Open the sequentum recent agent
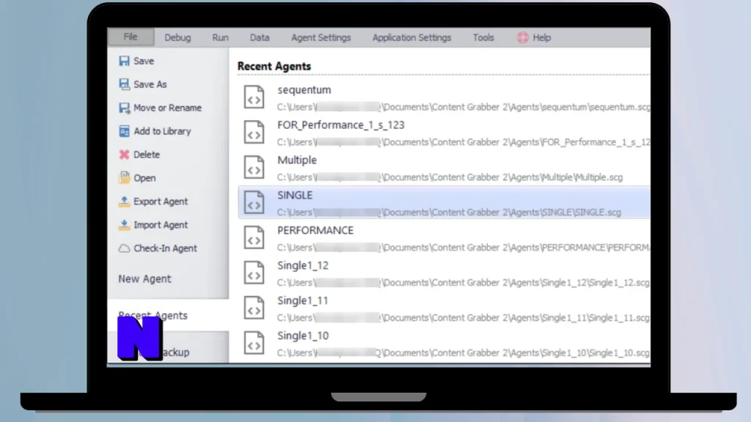 tap(444, 97)
